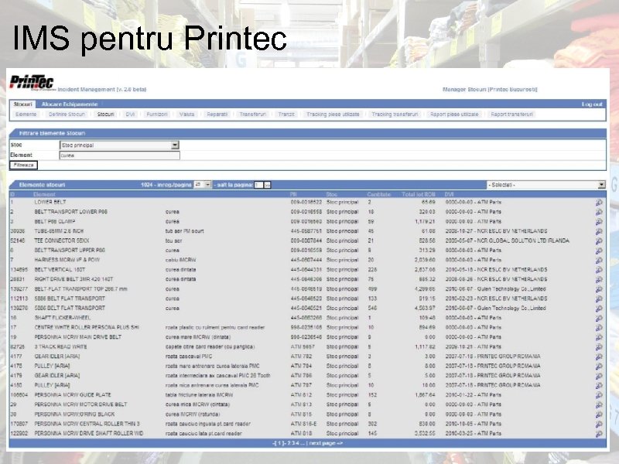Go to page 4 in pagination
The image size is (619, 464).
(296, 443)
